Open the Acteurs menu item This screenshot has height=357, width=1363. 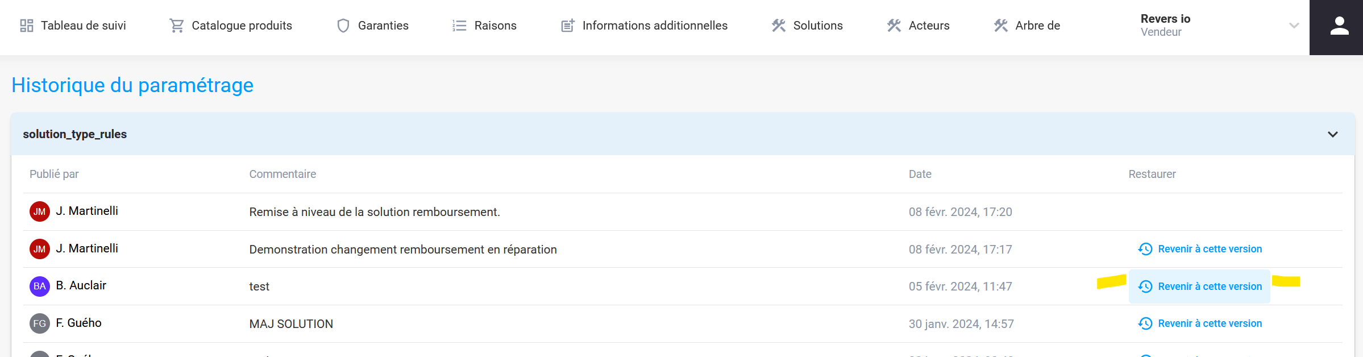pyautogui.click(x=929, y=26)
